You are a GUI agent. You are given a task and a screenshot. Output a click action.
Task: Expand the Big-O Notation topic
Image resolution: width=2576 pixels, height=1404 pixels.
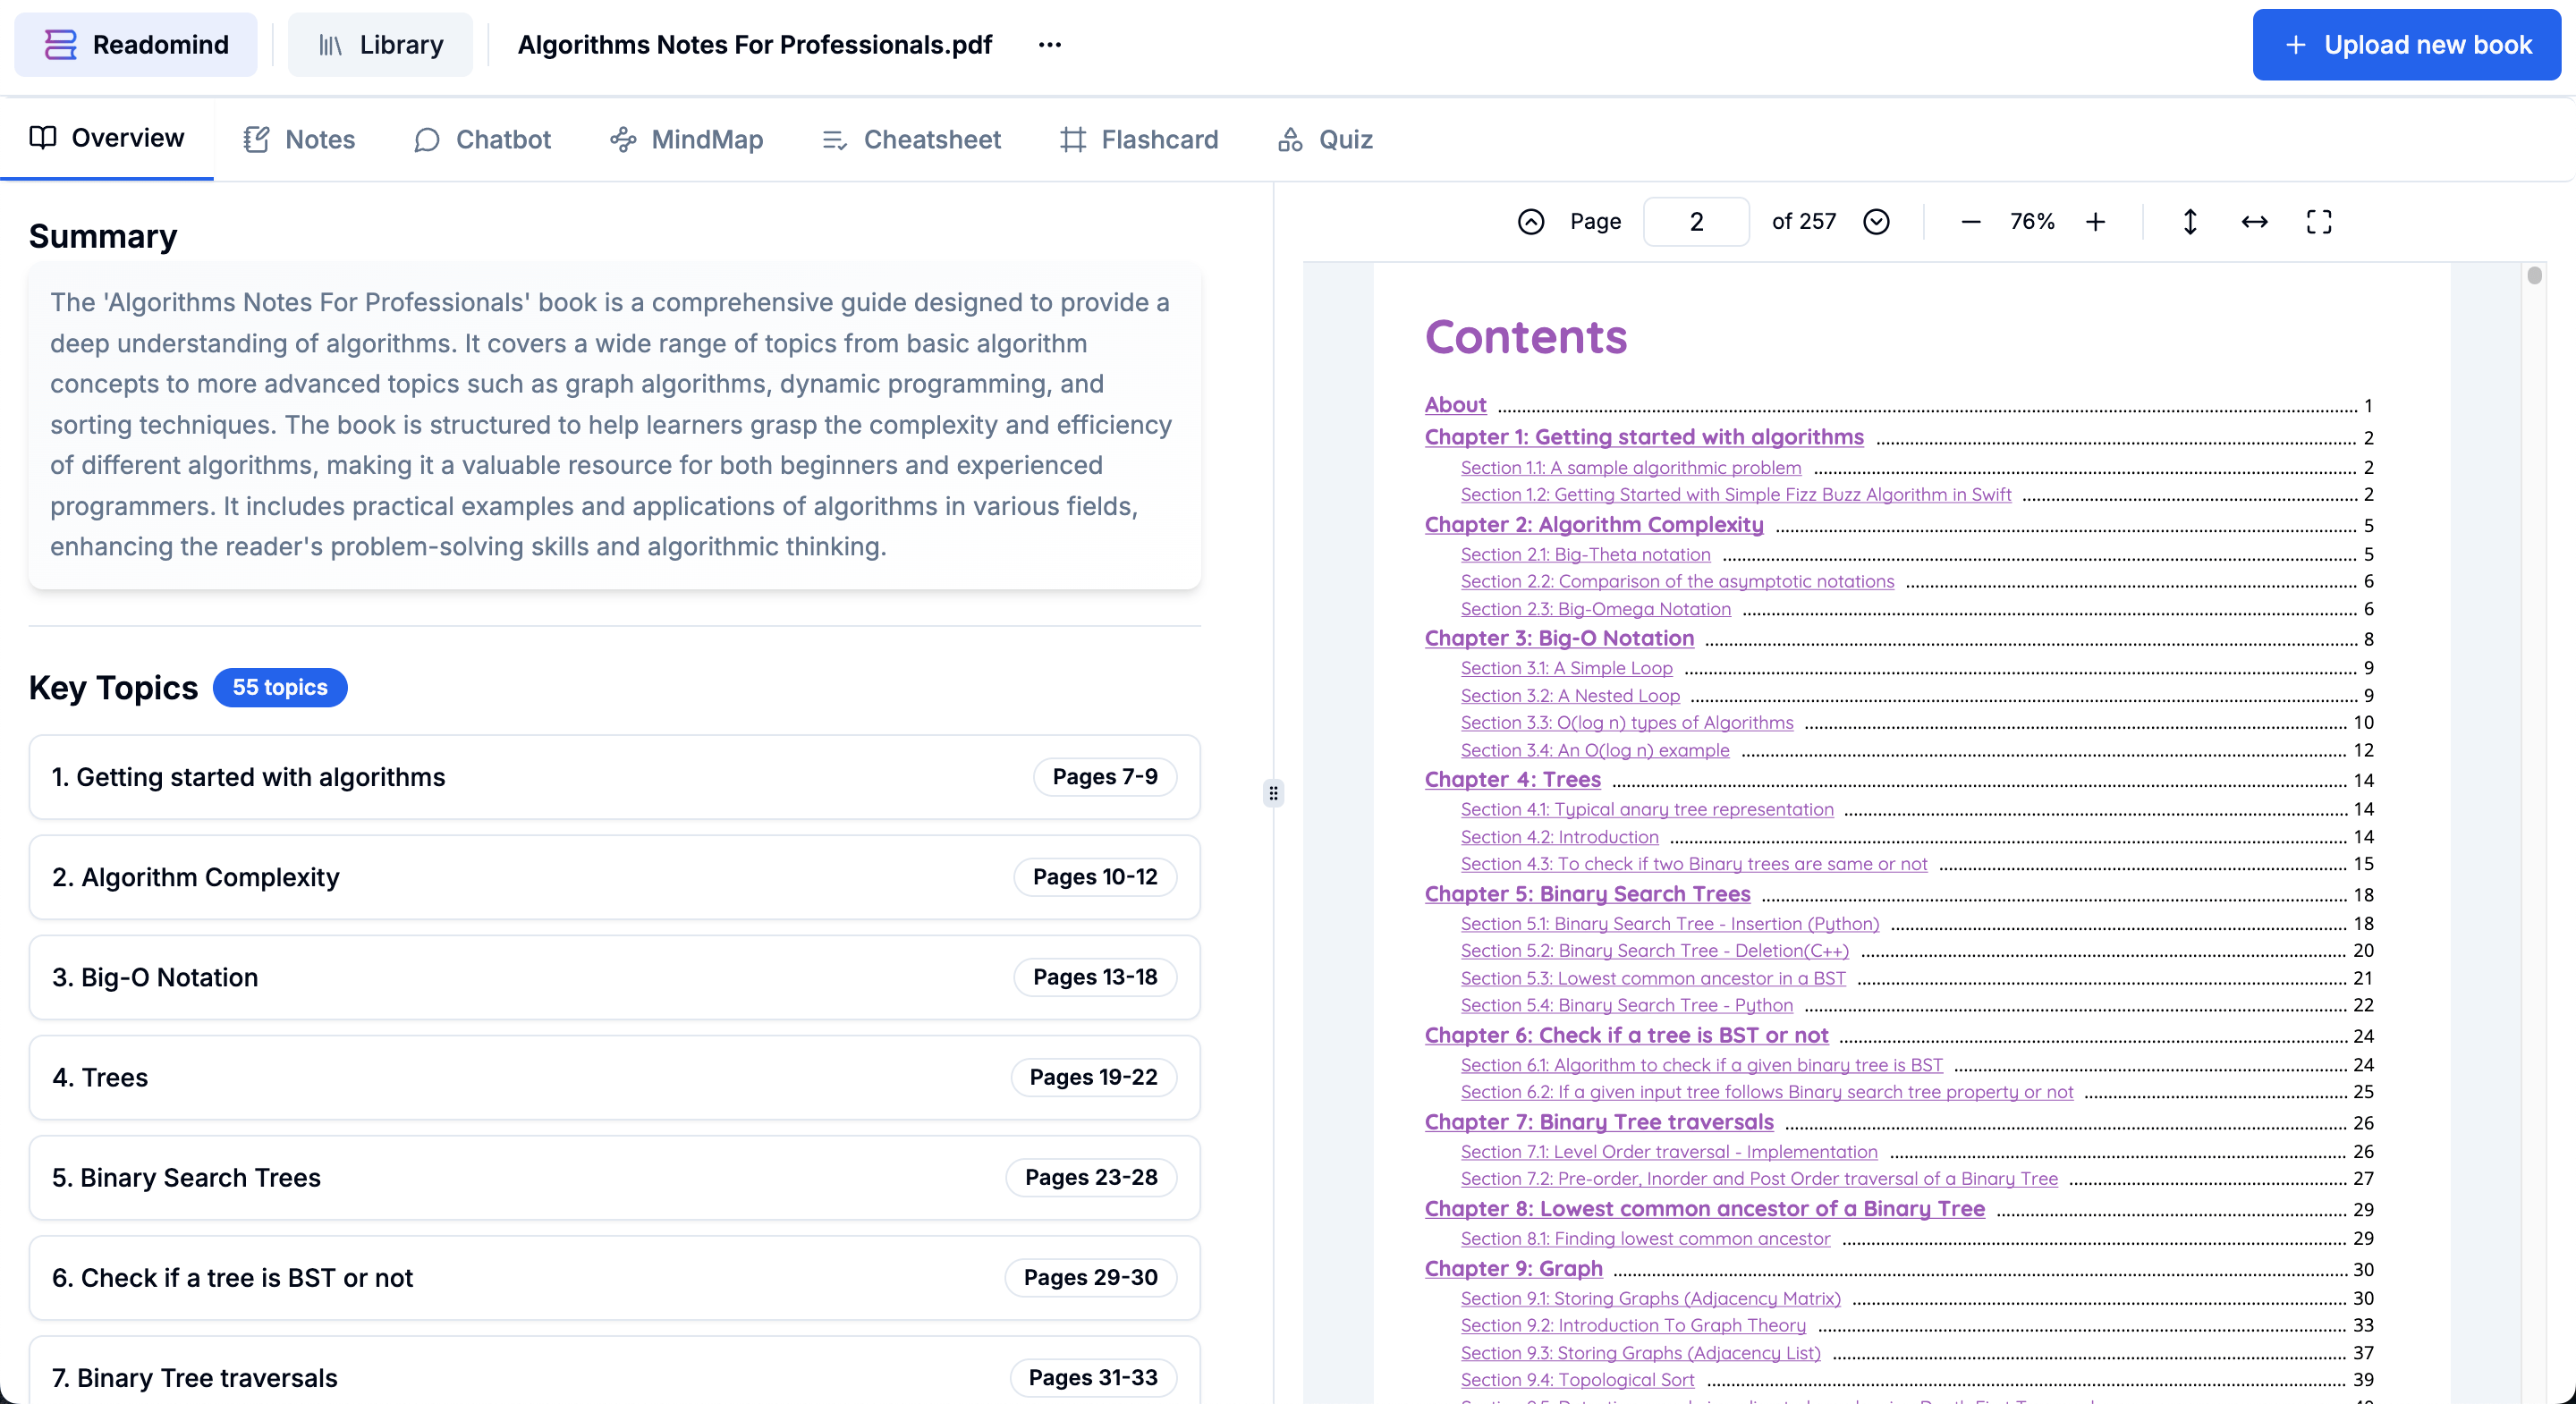(x=614, y=977)
